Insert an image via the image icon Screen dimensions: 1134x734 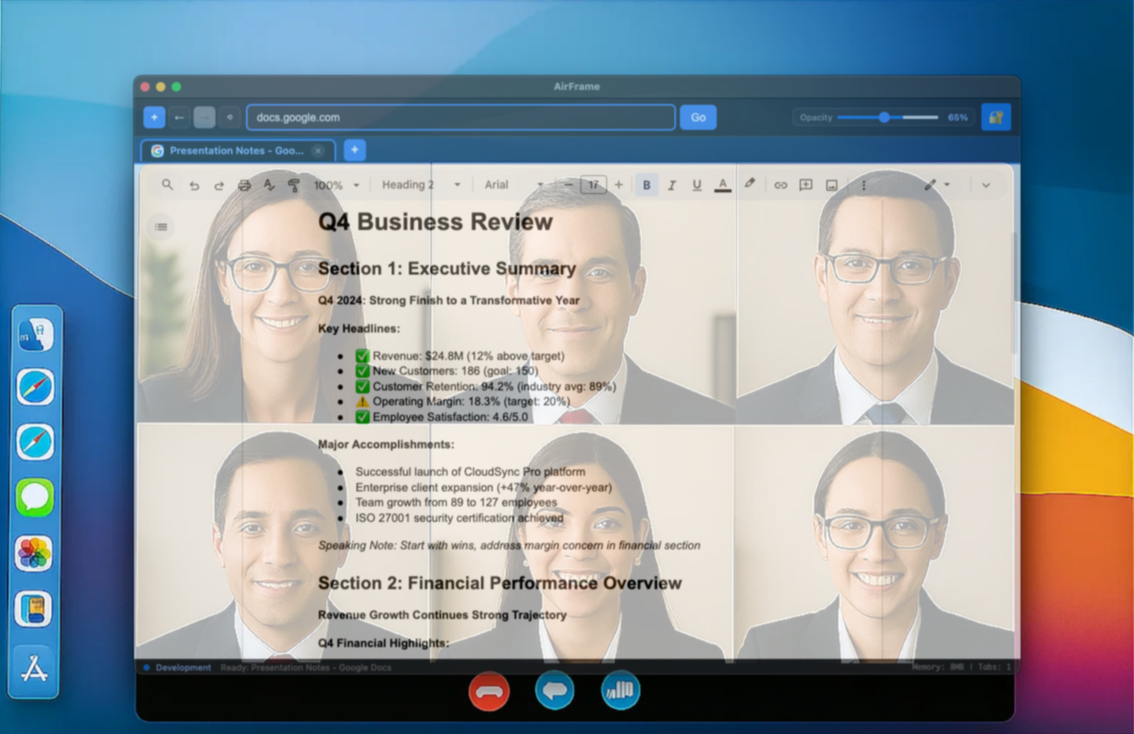830,185
